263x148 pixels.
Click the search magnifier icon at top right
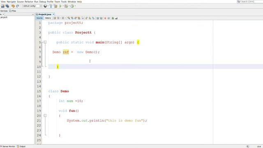239,2
